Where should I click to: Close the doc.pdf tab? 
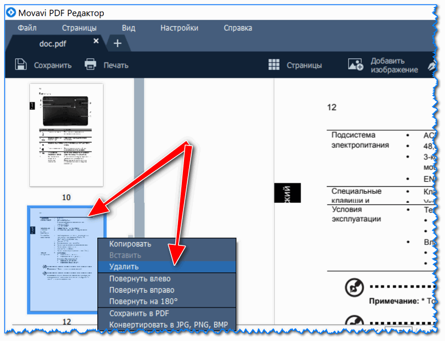click(96, 41)
